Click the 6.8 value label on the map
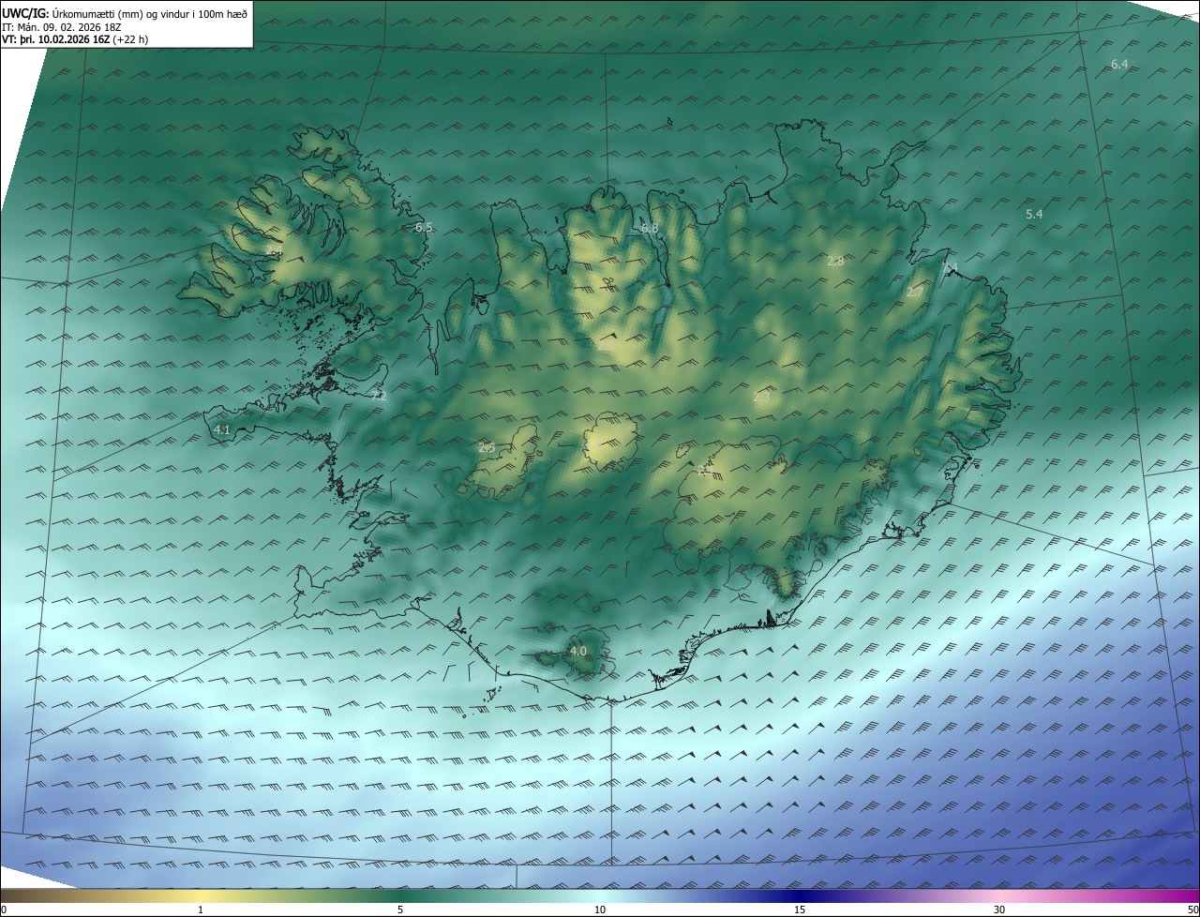Screen dimensions: 1200x917 (x=649, y=228)
